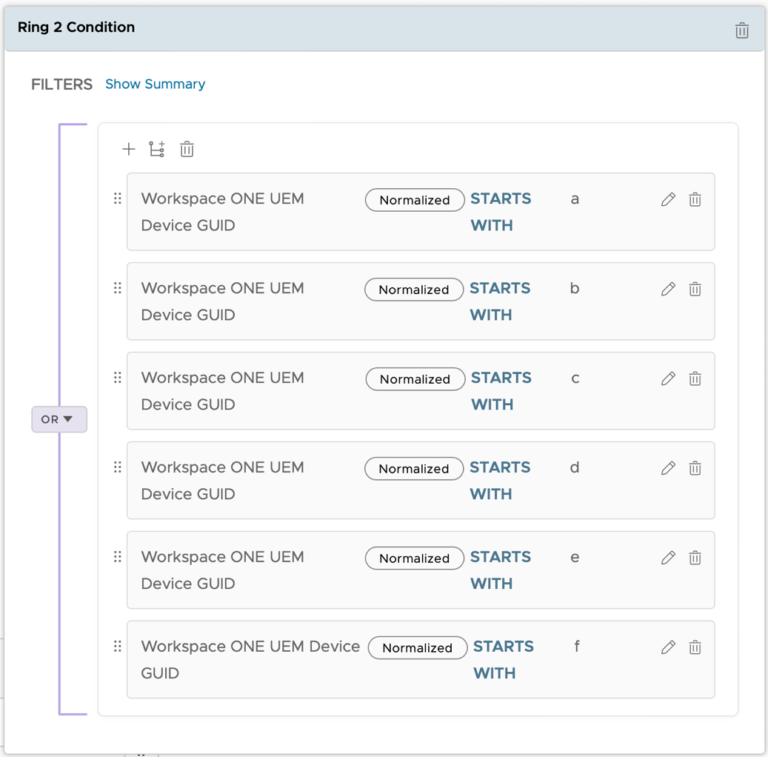Edit the filter with value 'b'

pyautogui.click(x=668, y=289)
